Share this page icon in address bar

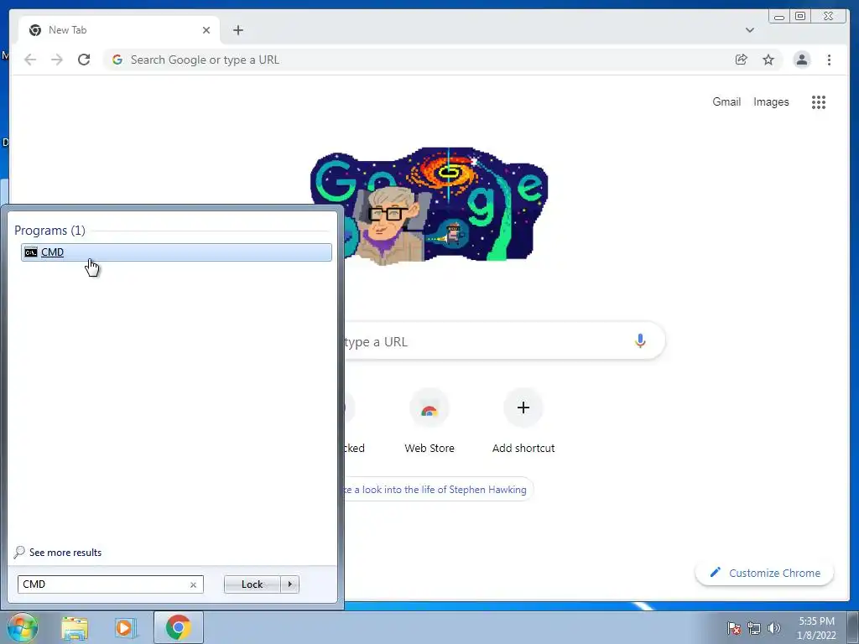[x=741, y=60]
